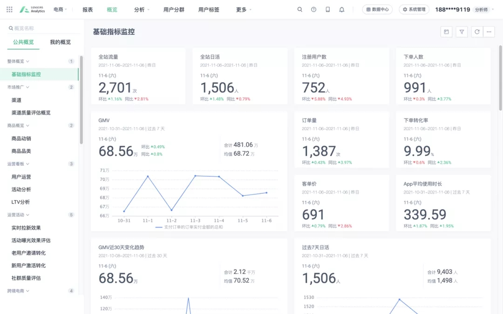Click the filter funnel icon
503x314 pixels.
[x=462, y=32]
